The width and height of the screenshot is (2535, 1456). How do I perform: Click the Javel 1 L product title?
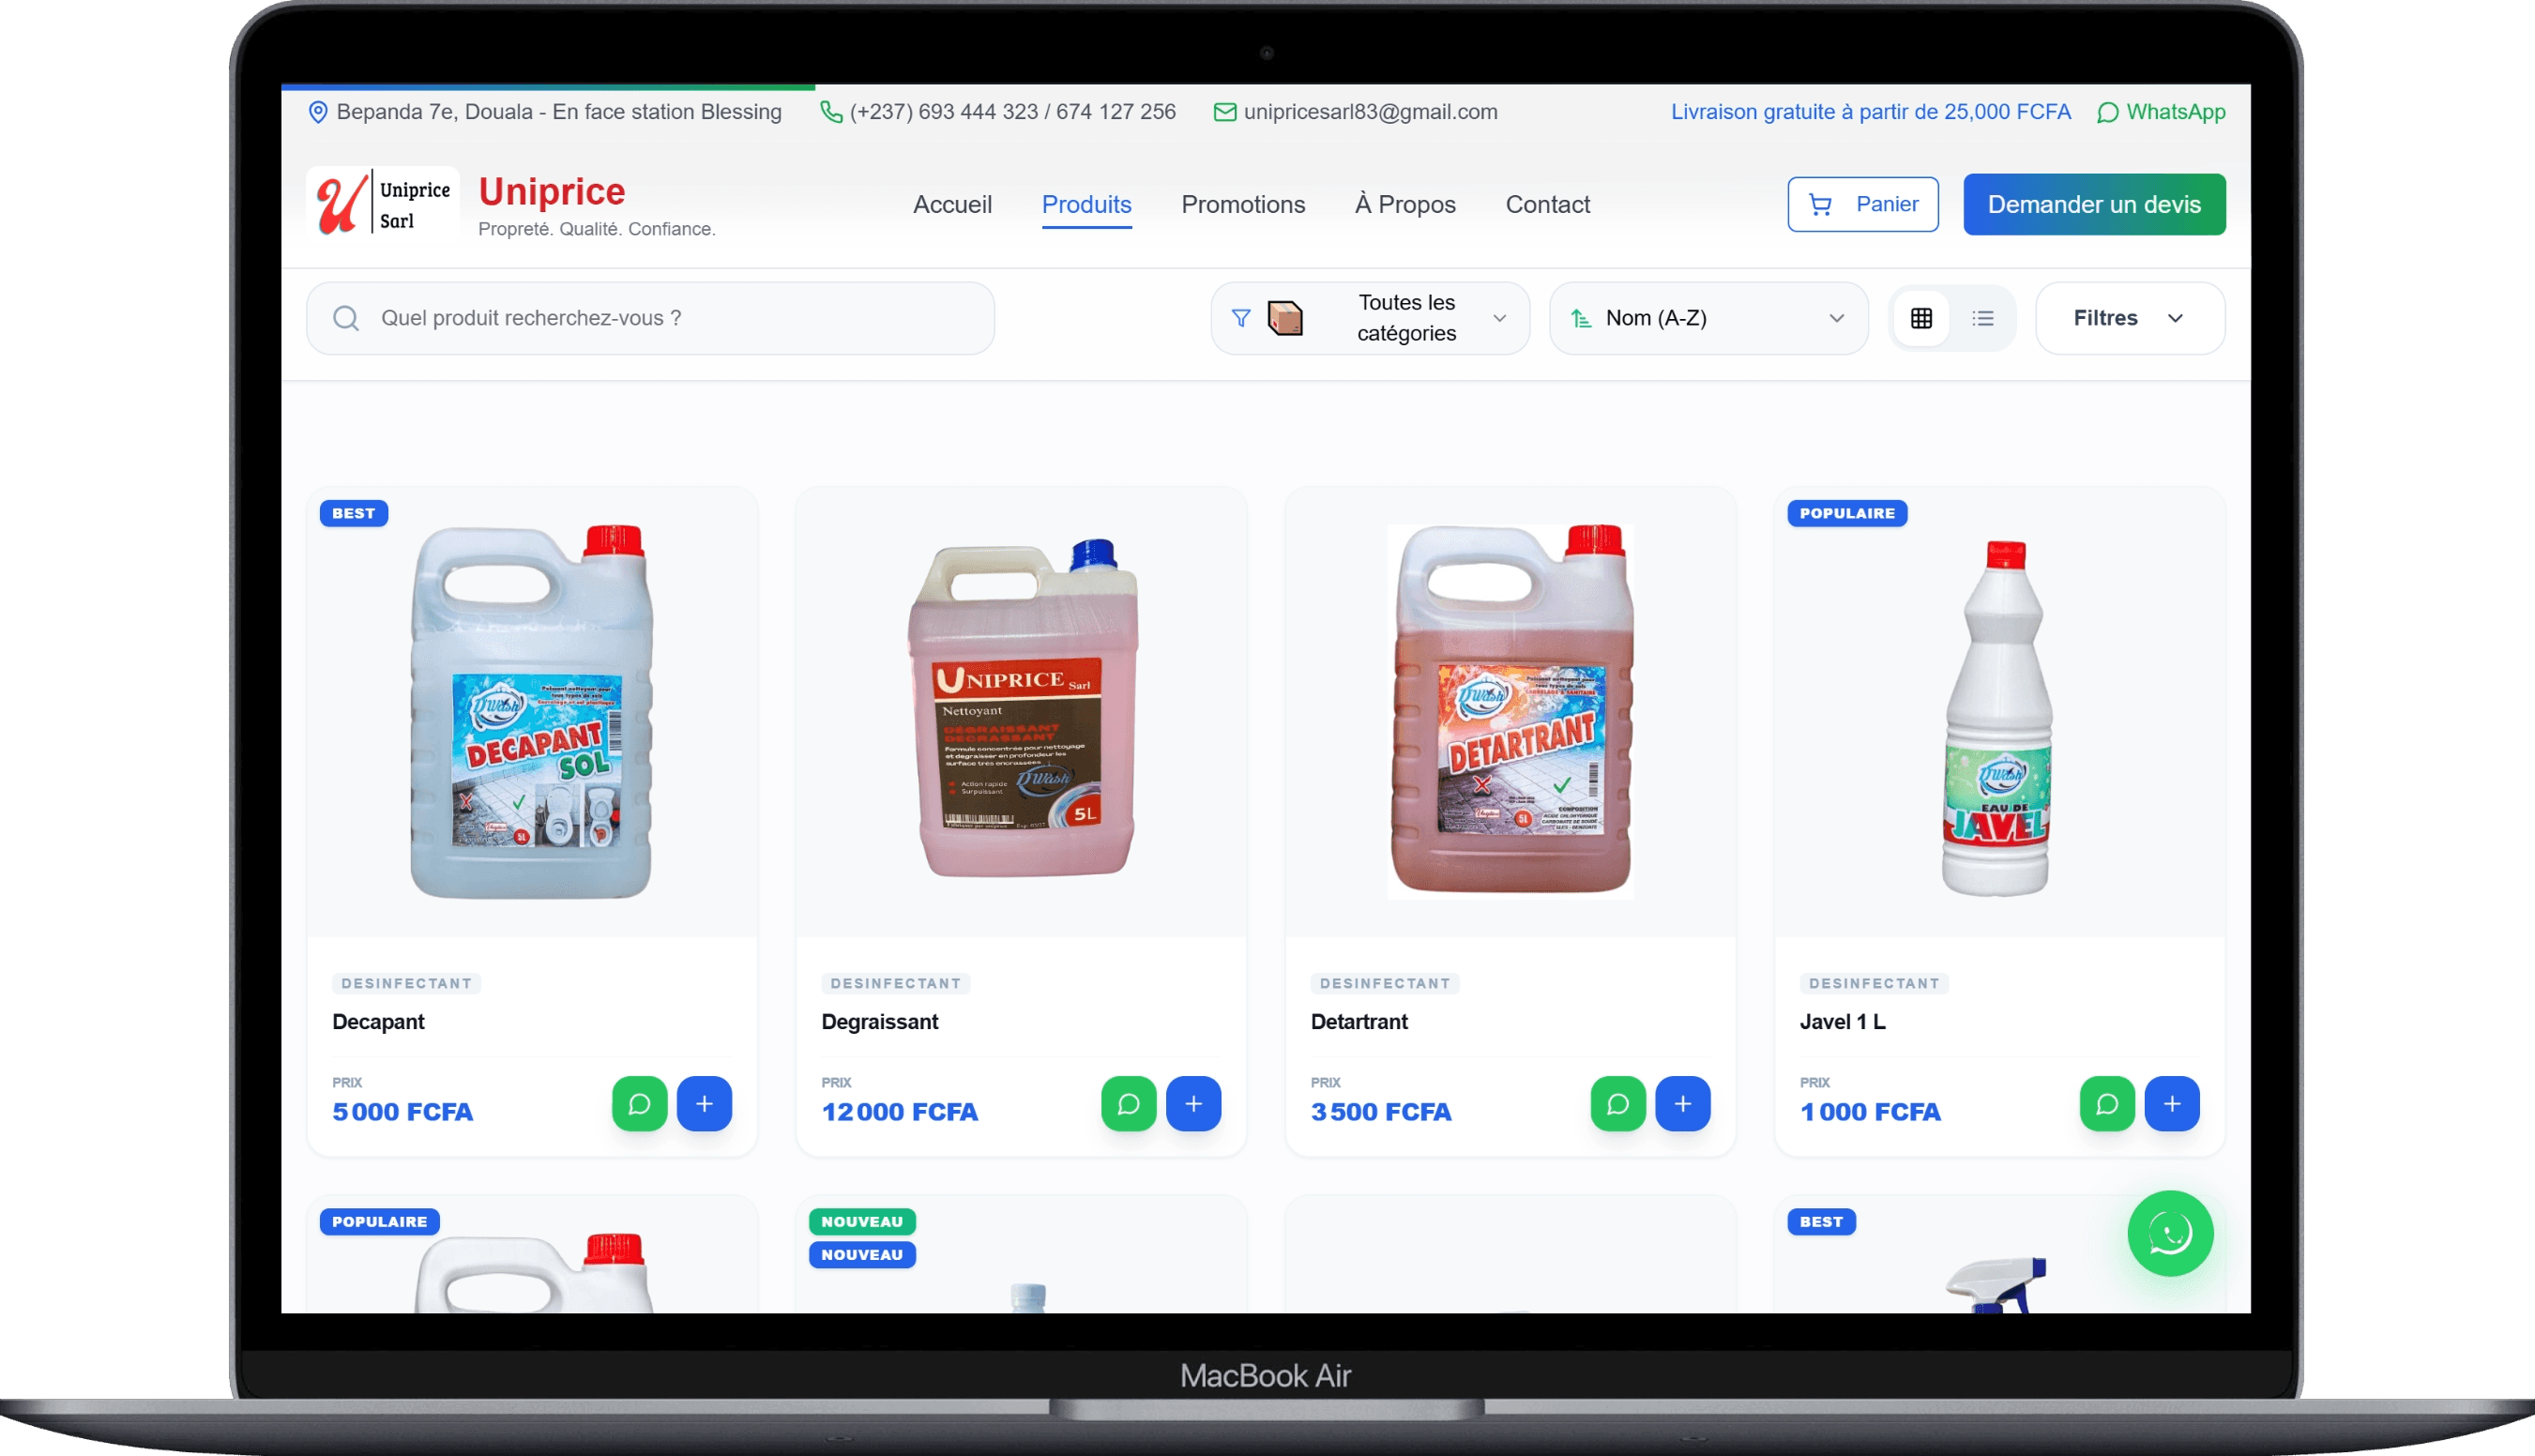(1842, 1021)
